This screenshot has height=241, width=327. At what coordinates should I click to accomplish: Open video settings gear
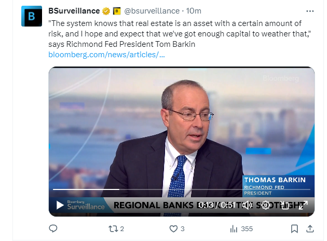(265, 205)
